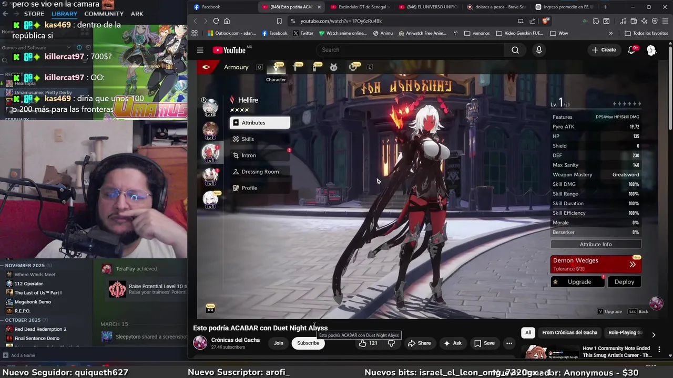This screenshot has height=378, width=673.
Task: Select the All filter chip
Action: click(528, 332)
